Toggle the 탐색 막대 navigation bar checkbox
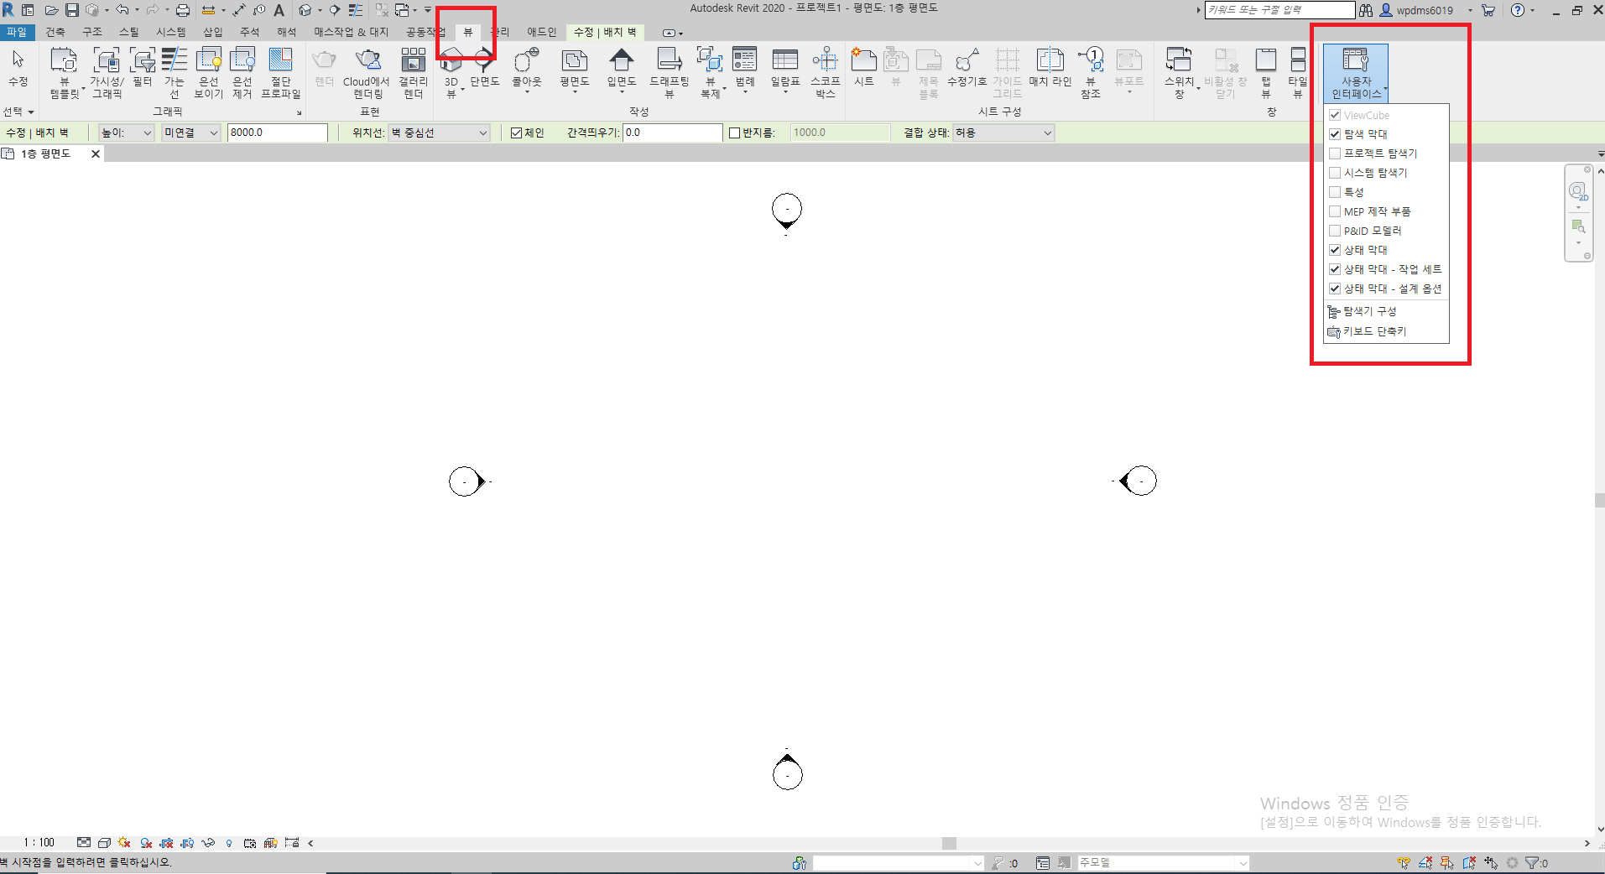1605x874 pixels. 1335,134
